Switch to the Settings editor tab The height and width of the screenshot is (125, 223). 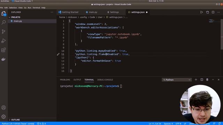[113, 12]
